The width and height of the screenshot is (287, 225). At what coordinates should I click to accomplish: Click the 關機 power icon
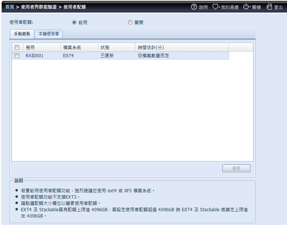click(x=246, y=7)
